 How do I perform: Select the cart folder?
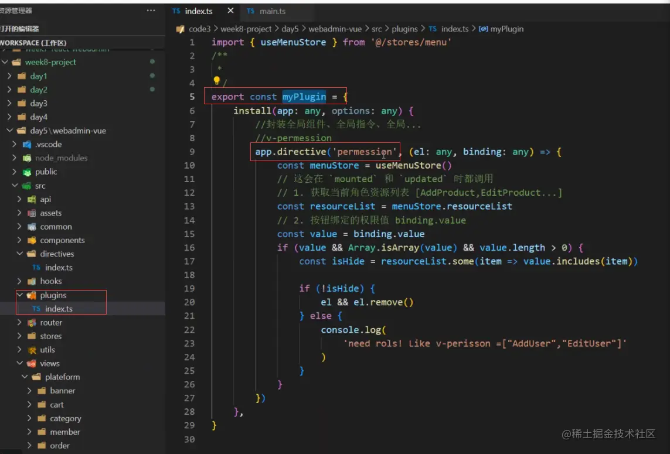tap(56, 405)
